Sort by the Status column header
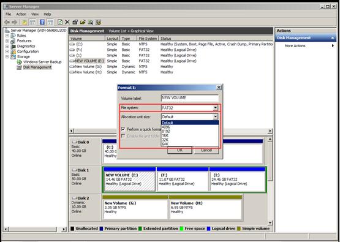The image size is (340, 242). [216, 39]
